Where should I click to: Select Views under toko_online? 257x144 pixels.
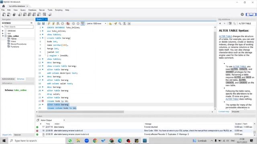click(13, 41)
